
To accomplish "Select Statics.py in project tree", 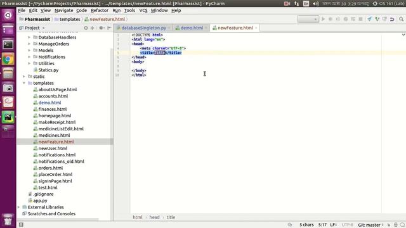I will (48, 70).
